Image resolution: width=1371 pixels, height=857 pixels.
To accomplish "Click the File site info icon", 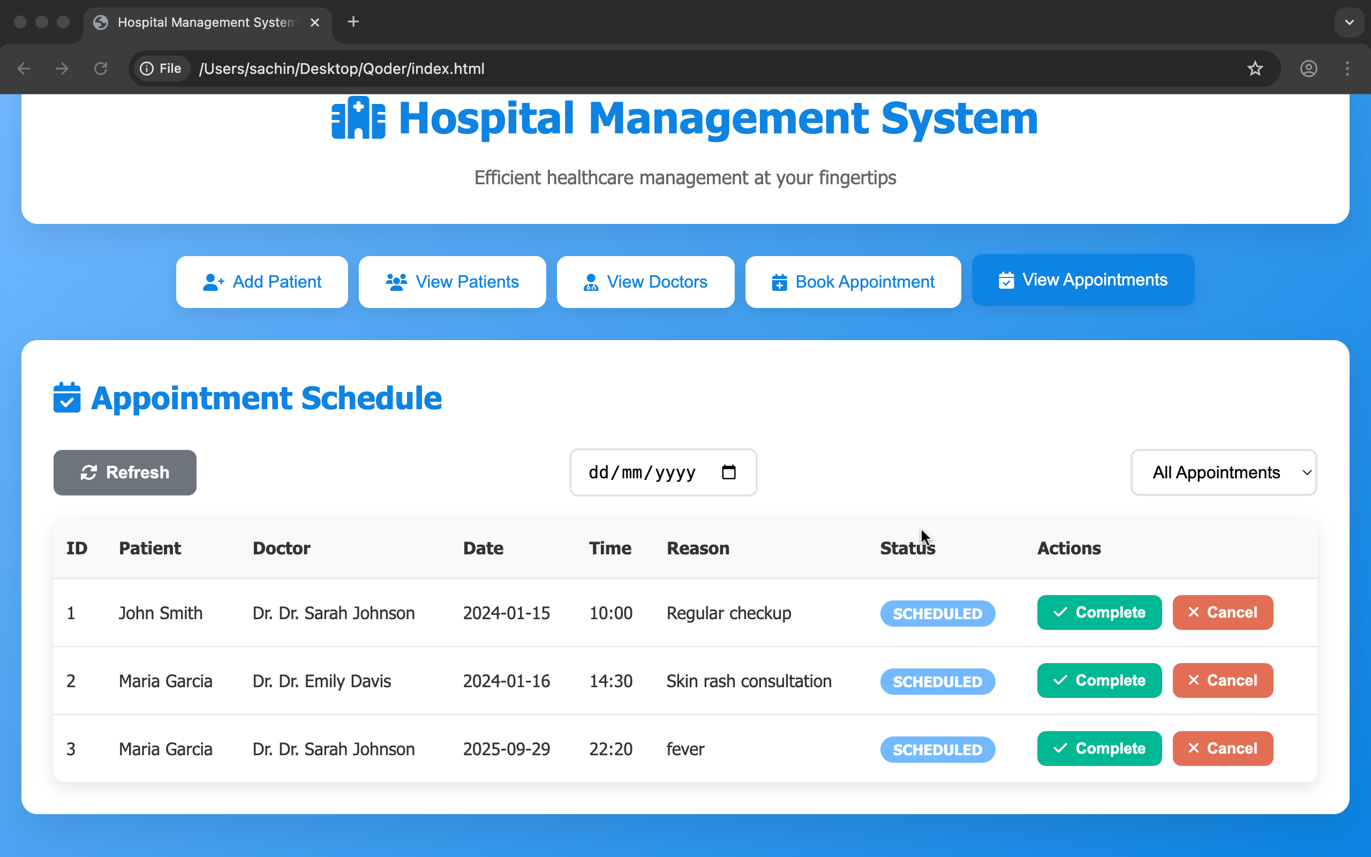I will pos(161,69).
